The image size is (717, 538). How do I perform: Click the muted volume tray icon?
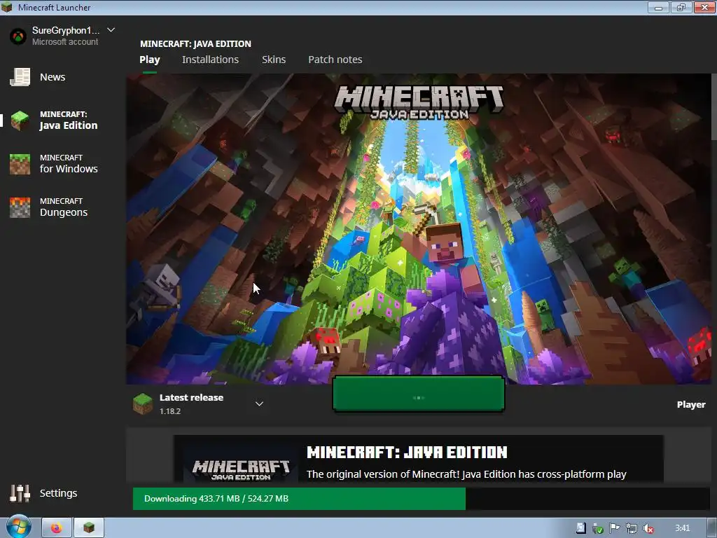tap(648, 528)
